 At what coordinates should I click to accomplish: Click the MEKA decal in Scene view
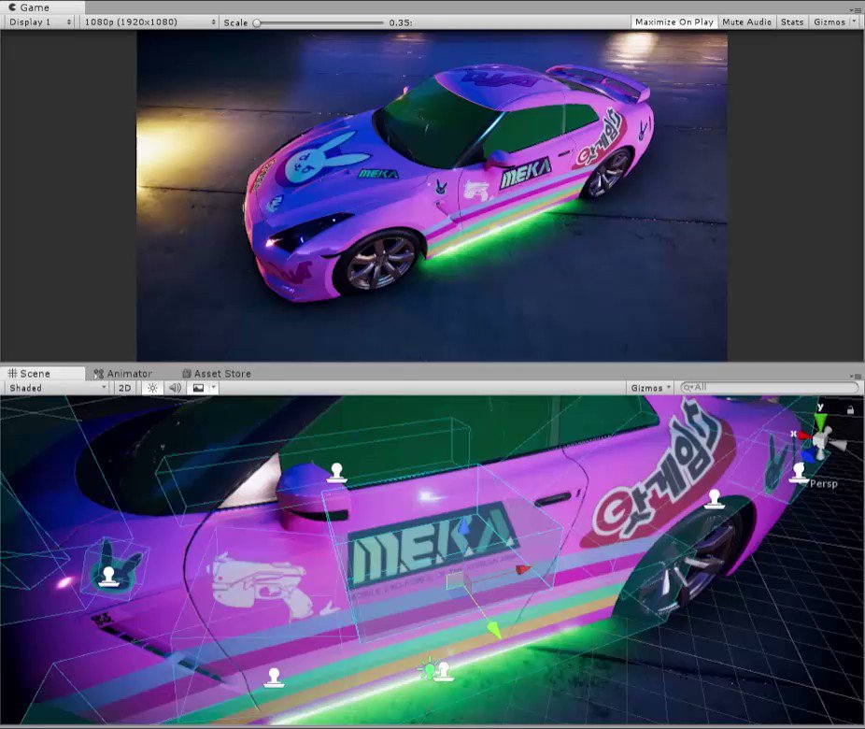(x=433, y=544)
